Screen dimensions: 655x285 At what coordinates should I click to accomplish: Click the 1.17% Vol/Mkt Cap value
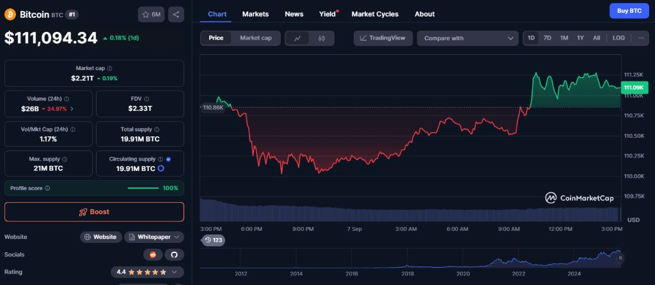click(49, 139)
